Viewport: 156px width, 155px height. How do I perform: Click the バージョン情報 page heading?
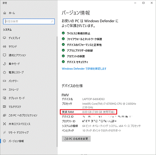pos(76,13)
